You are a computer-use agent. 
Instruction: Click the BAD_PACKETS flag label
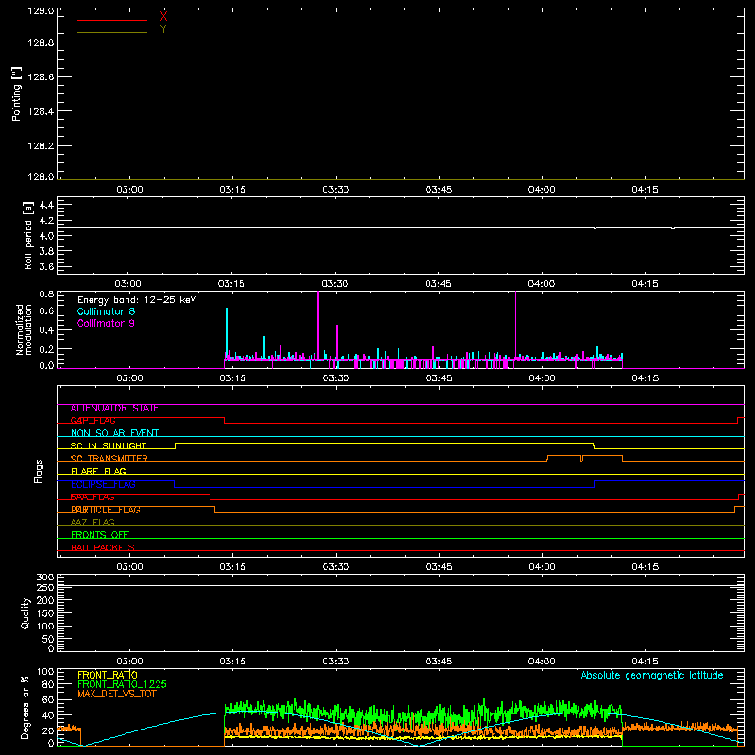[x=103, y=547]
